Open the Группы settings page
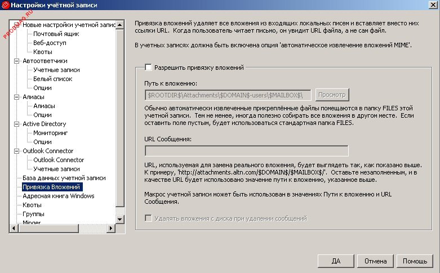This screenshot has height=273, width=440. pos(33,214)
